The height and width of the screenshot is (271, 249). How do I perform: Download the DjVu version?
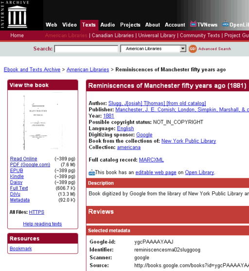[15, 194]
